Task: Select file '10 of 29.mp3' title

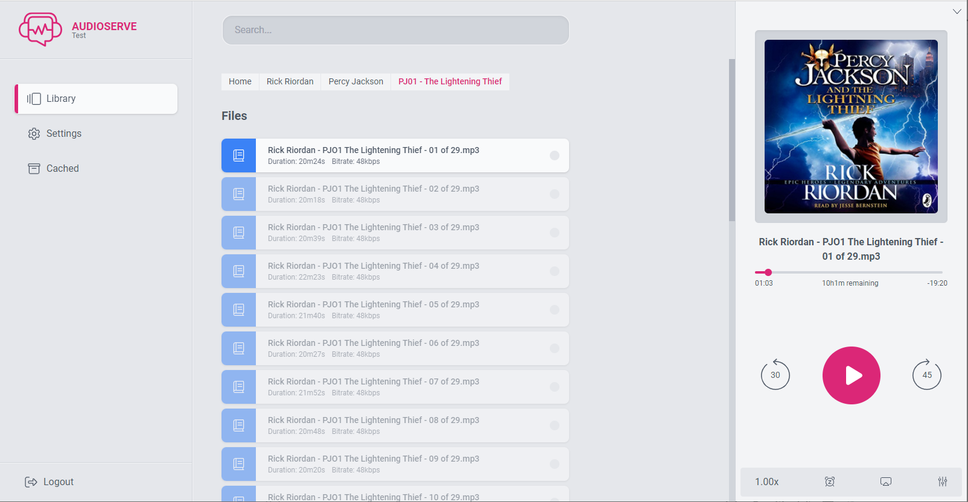Action: [374, 497]
